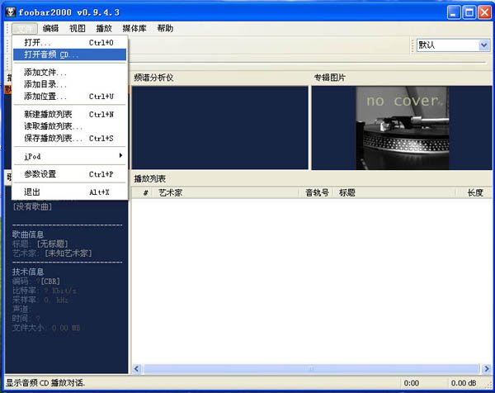The width and height of the screenshot is (495, 393).
Task: Close the foobar2000 window
Action: tap(484, 12)
